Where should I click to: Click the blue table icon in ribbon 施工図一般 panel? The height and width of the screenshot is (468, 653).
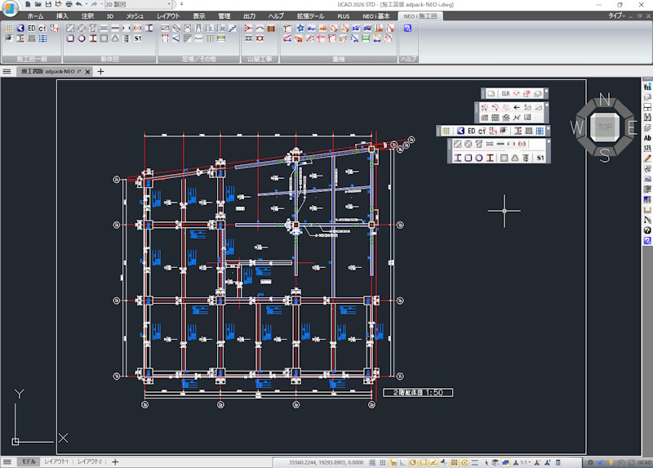[x=43, y=38]
